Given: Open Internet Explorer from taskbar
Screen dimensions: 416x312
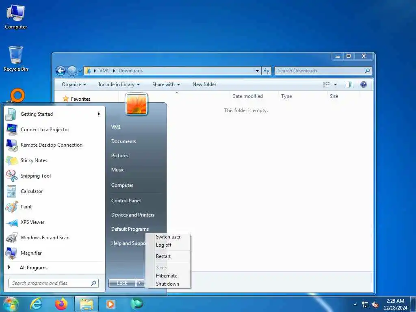Looking at the screenshot, I should 36,304.
